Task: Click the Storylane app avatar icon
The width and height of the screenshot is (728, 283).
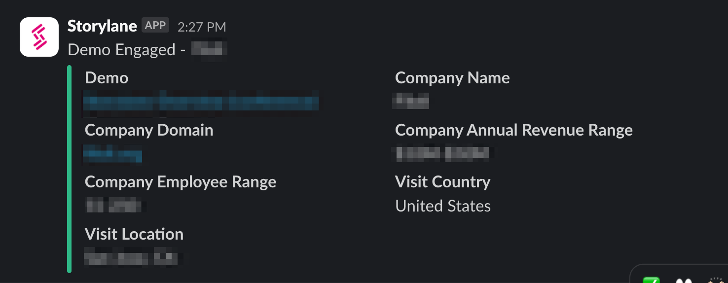Action: [x=39, y=37]
